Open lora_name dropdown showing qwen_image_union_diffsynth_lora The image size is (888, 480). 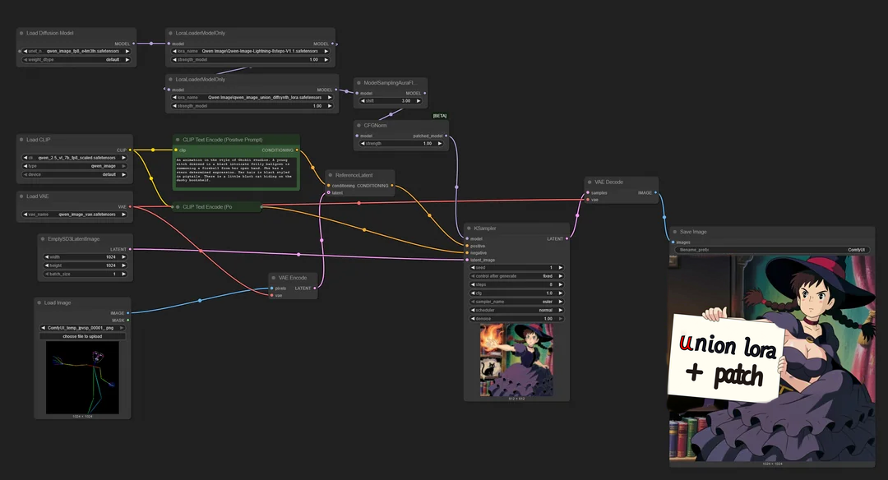click(x=252, y=98)
